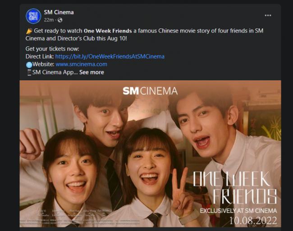Viewport: 293px width, 231px height.
Task: Click the cast credits on the poster
Action: [x=73, y=213]
